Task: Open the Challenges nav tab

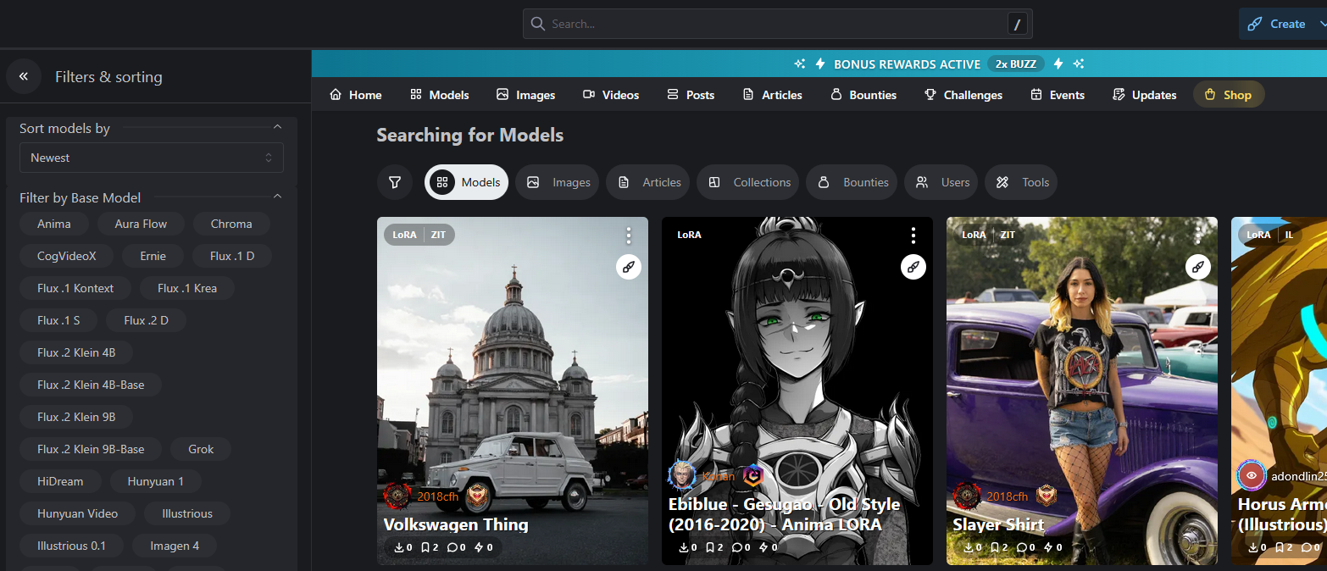Action: [963, 95]
